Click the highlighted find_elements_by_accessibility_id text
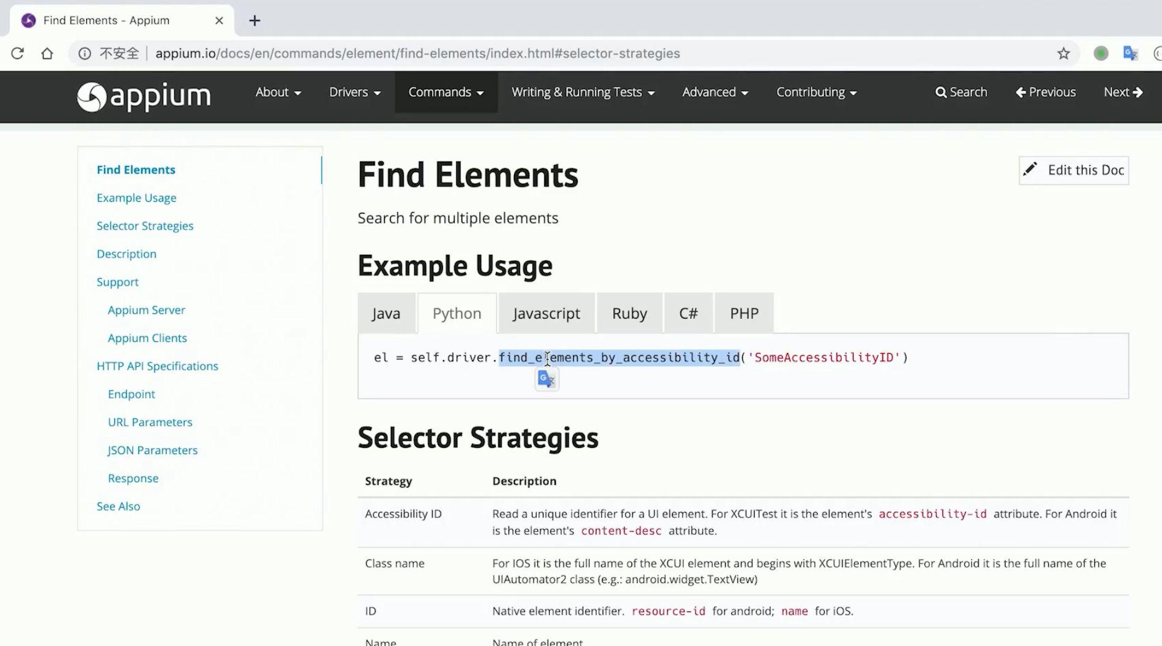The height and width of the screenshot is (646, 1162). [x=619, y=357]
